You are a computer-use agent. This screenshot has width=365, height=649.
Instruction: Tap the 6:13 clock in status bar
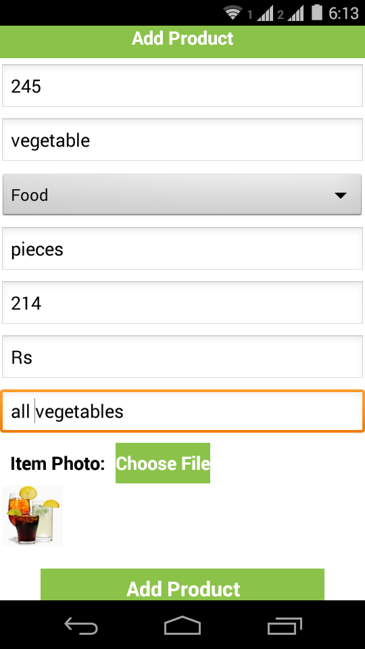tap(343, 14)
